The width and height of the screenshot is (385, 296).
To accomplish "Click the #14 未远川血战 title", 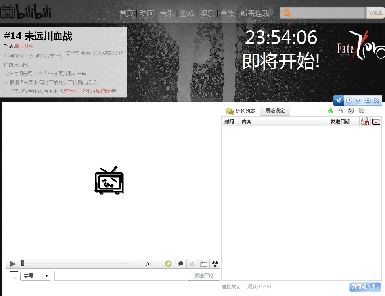I will 38,36.
